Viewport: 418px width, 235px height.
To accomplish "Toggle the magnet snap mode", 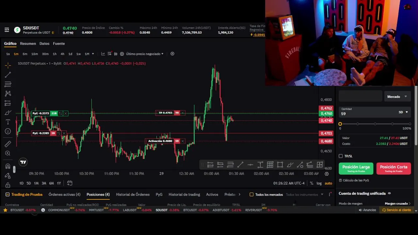I will click(8, 166).
